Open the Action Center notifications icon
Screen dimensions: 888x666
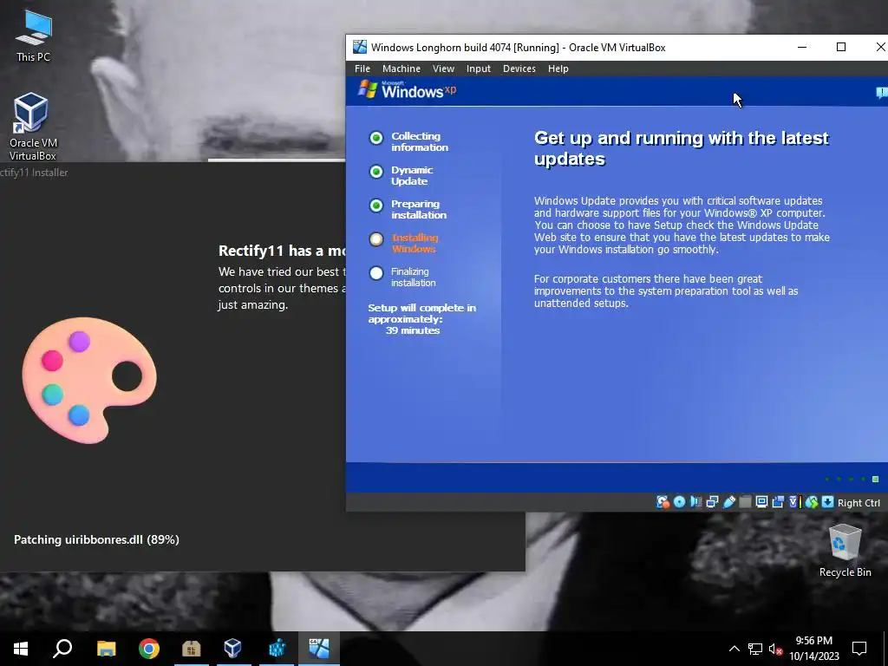[x=859, y=649]
